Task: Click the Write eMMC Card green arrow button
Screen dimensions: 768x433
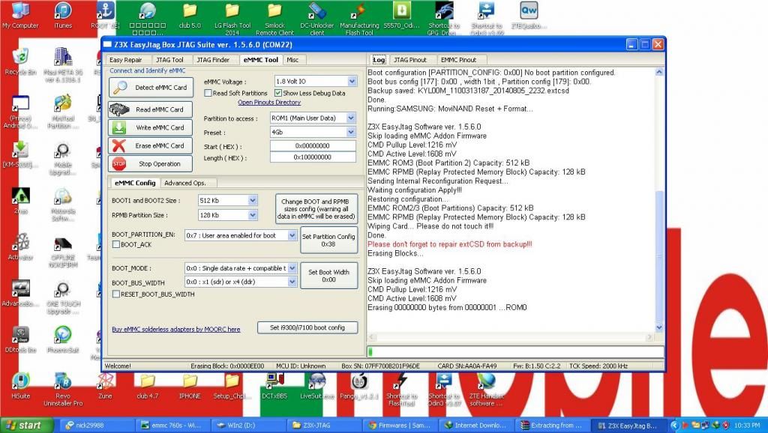Action: (x=150, y=127)
